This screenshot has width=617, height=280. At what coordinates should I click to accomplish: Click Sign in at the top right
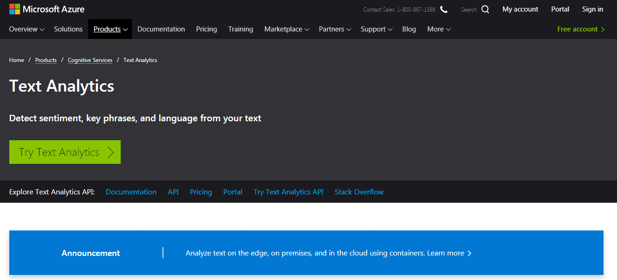[593, 9]
